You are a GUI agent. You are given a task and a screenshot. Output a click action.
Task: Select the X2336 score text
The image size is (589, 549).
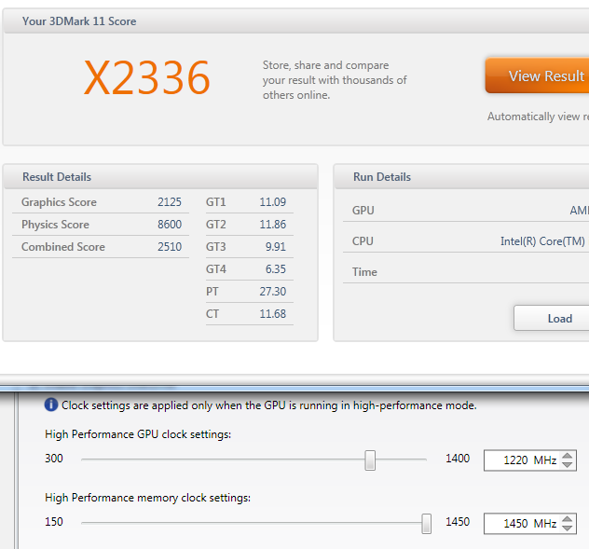click(147, 78)
